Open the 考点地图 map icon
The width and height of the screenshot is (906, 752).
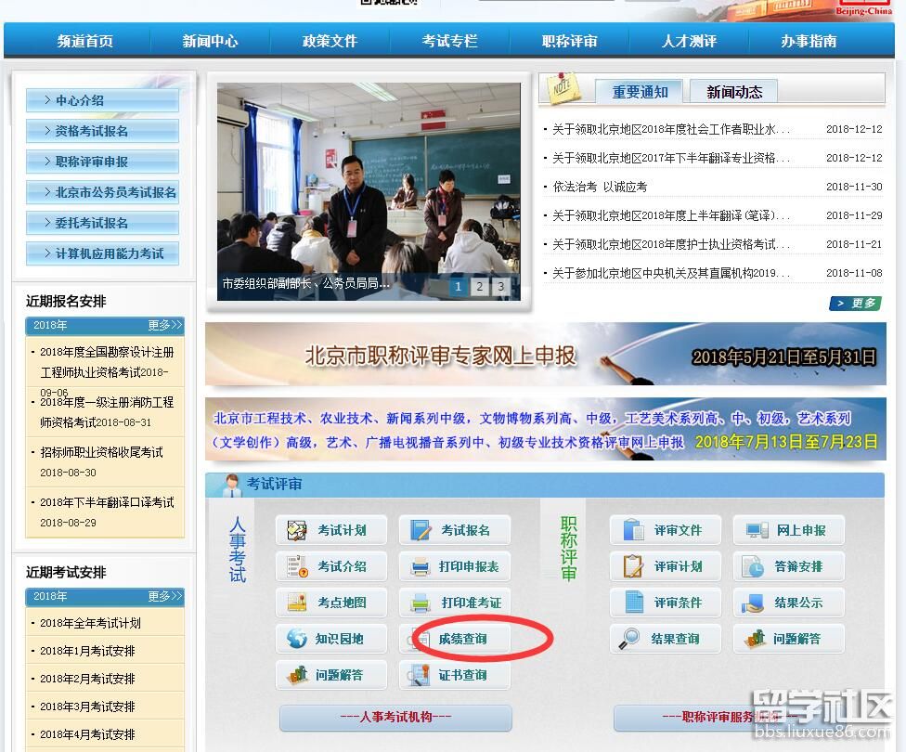[x=297, y=603]
